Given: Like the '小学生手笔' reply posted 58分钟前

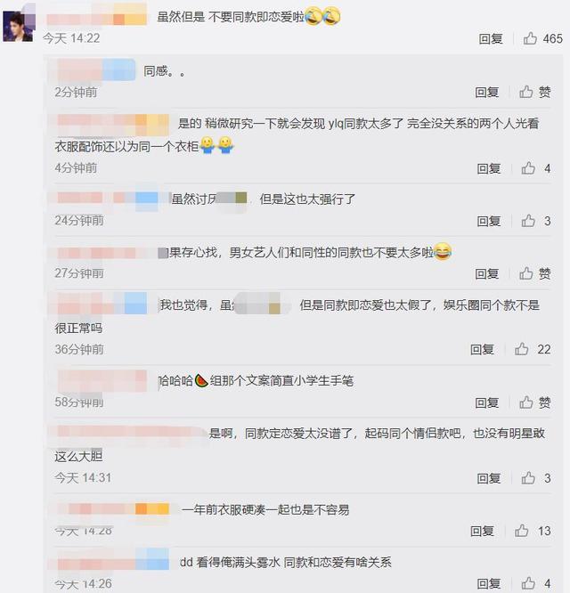Looking at the screenshot, I should point(525,402).
